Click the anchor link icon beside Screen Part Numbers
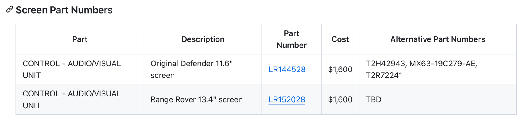Viewport: 529px width, 120px height. click(9, 10)
